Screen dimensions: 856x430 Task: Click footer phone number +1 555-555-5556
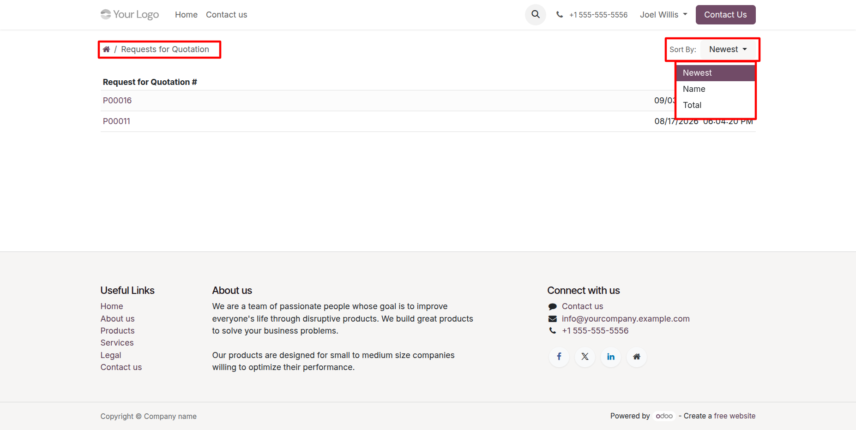tap(595, 331)
